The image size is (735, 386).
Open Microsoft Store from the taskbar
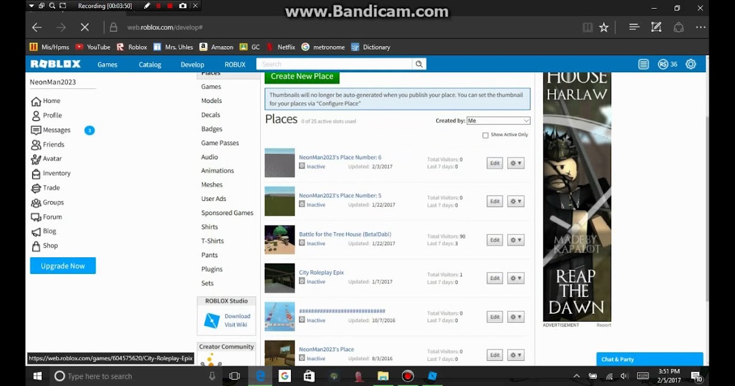[x=309, y=376]
